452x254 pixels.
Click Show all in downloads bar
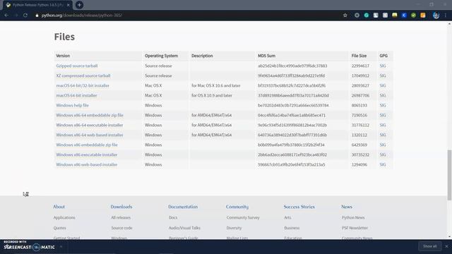430,246
